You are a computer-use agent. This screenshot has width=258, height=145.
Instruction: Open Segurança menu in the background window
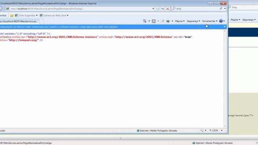coord(249,20)
